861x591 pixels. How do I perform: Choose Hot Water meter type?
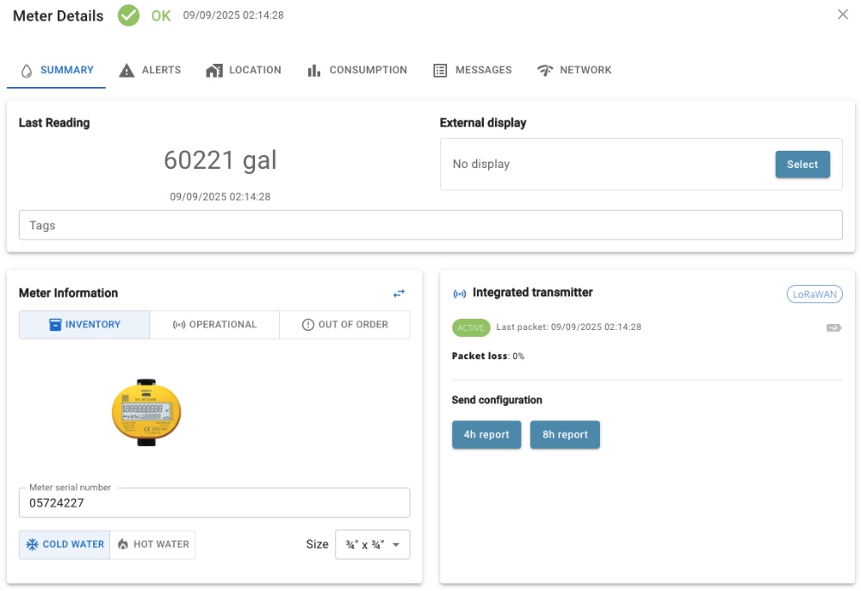pyautogui.click(x=152, y=544)
